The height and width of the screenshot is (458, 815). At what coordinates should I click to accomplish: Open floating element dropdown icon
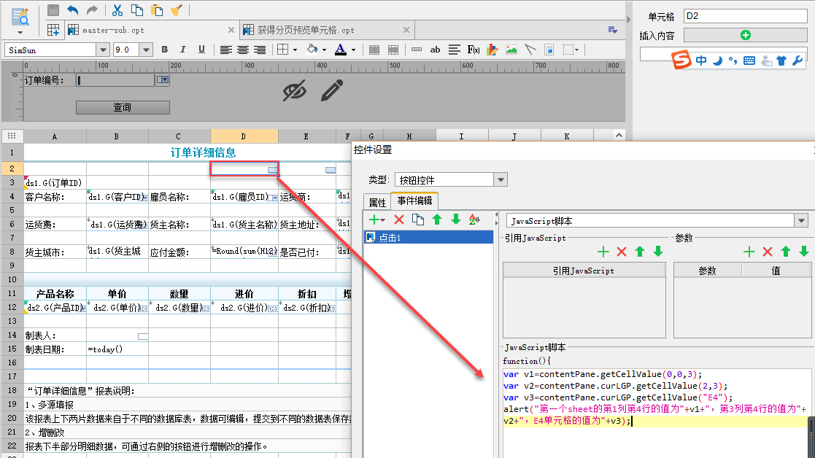click(570, 50)
